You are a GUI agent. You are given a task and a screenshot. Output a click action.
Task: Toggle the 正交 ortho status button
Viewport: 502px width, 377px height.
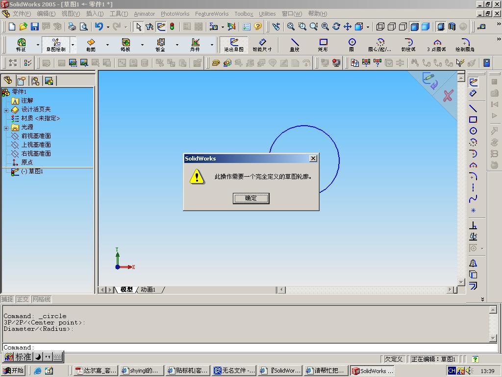(23, 299)
